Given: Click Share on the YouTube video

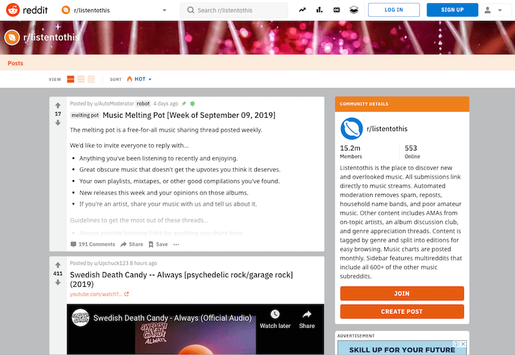Looking at the screenshot, I should point(307,319).
